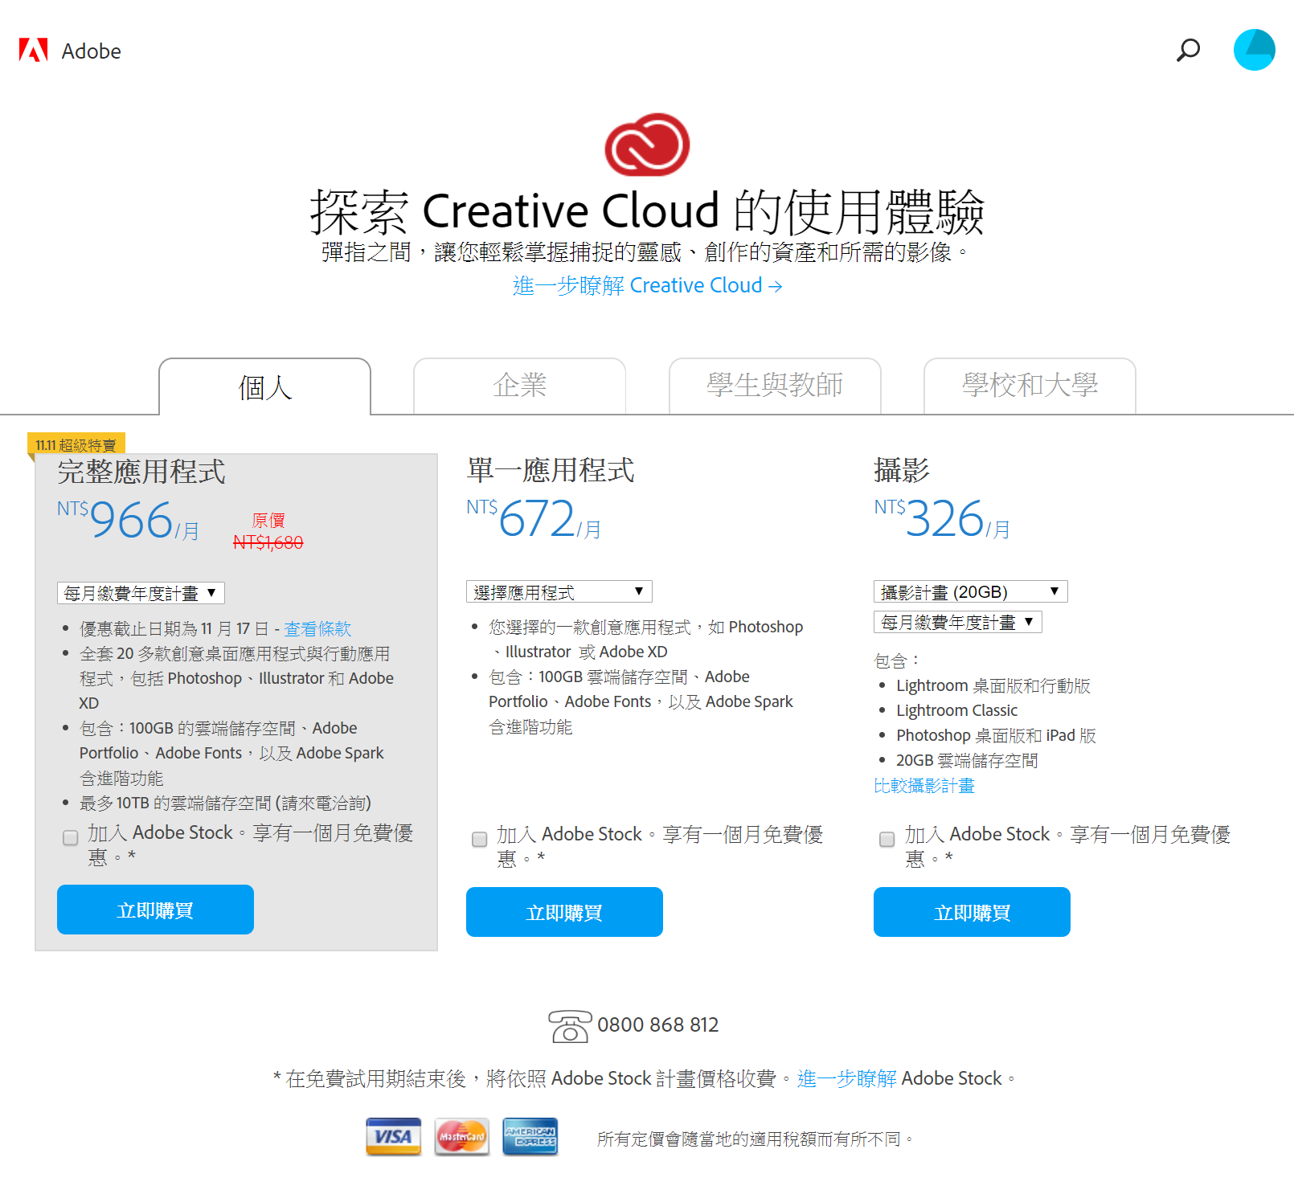Click the telephone icon beside 0800 number
The image size is (1294, 1194).
[x=570, y=1026]
